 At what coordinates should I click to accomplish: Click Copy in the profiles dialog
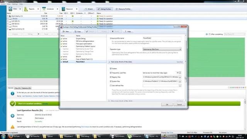coord(78,32)
